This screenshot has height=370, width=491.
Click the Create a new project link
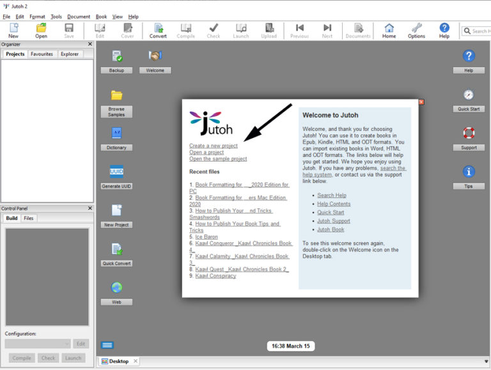tap(214, 146)
